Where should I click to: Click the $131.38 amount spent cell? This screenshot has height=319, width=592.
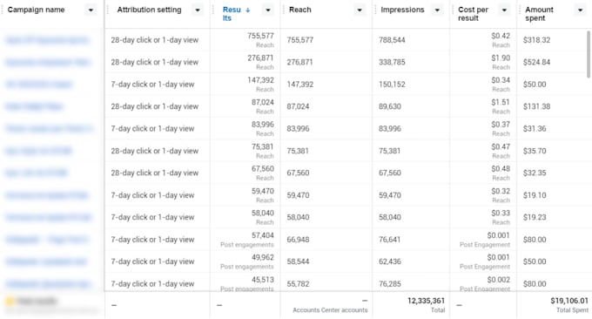pos(536,106)
